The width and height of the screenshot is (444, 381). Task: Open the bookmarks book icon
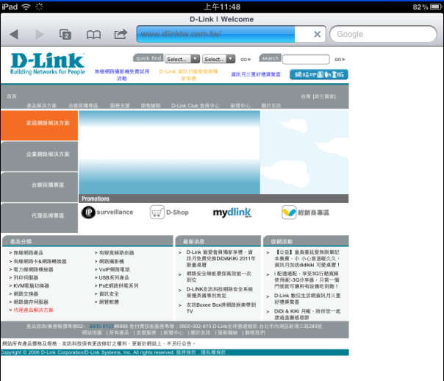point(93,35)
